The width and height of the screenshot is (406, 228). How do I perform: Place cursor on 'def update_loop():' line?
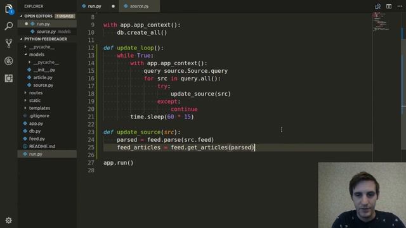(133, 48)
